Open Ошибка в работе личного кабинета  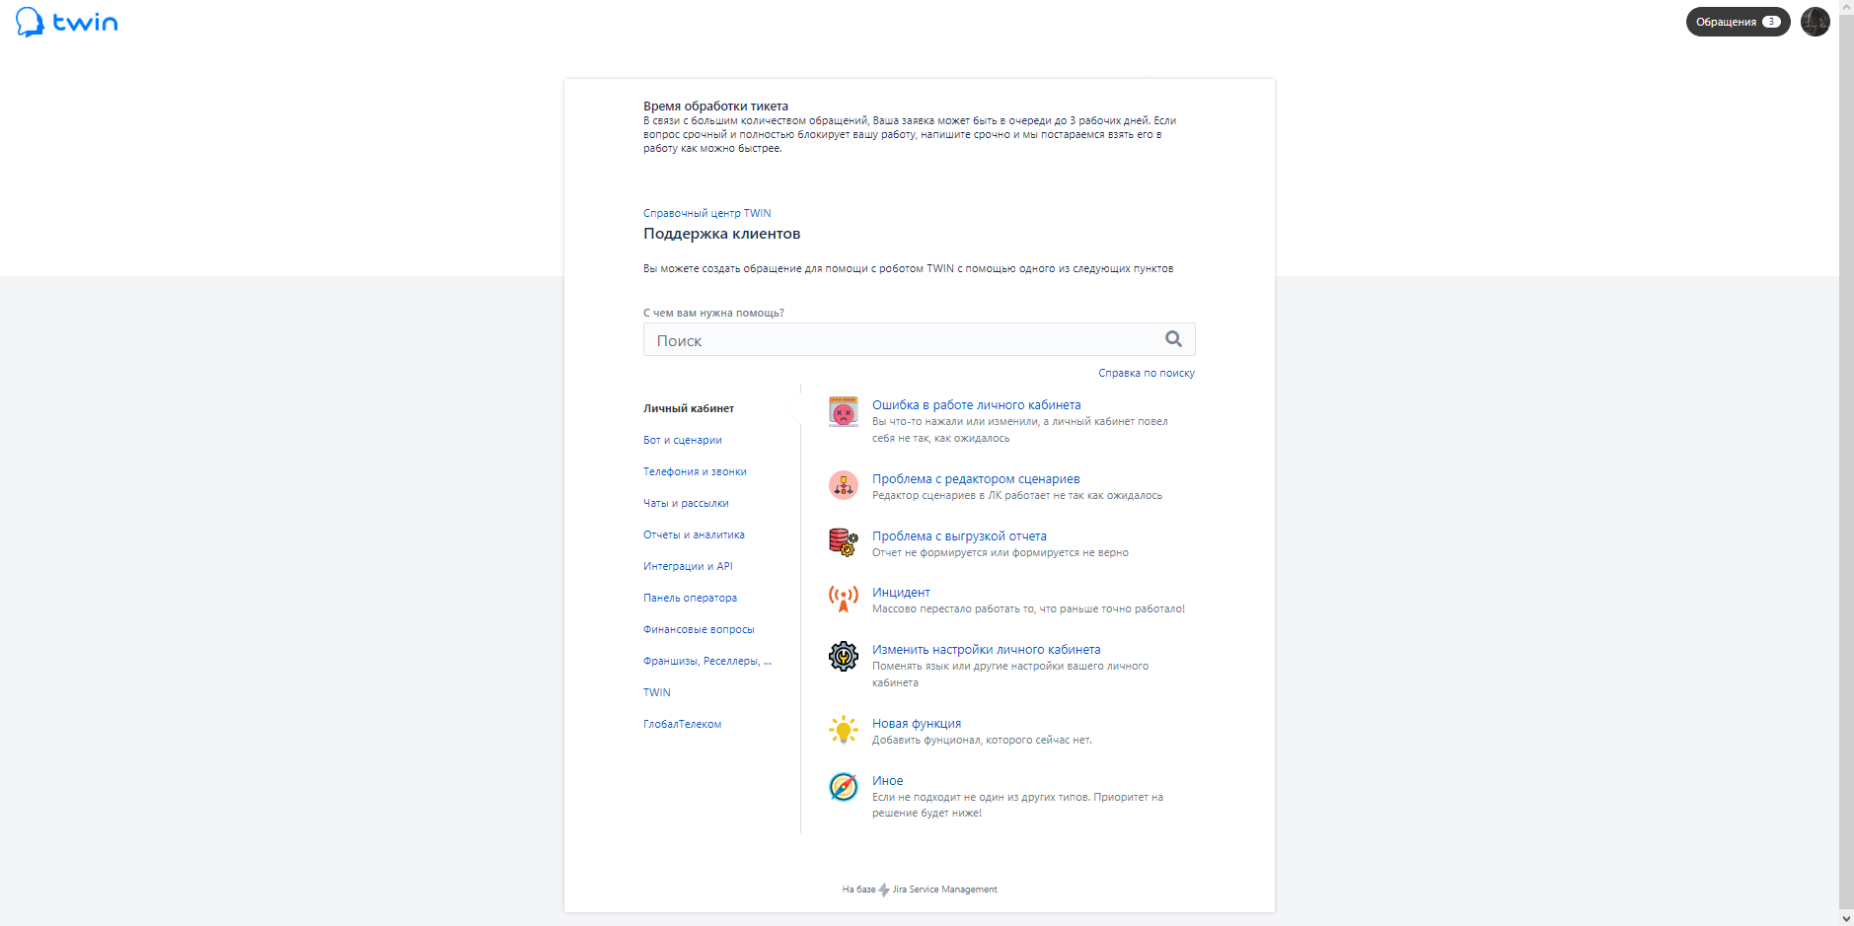[976, 404]
